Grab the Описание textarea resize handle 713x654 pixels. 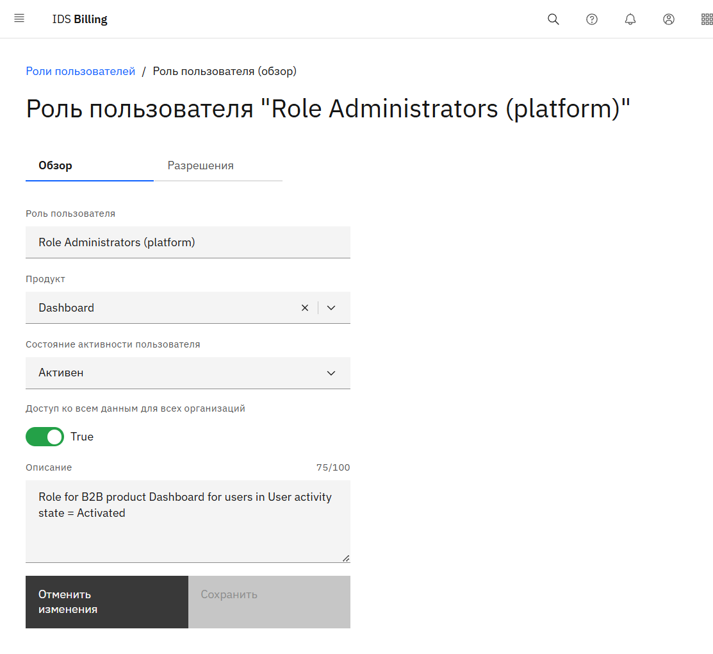click(346, 558)
